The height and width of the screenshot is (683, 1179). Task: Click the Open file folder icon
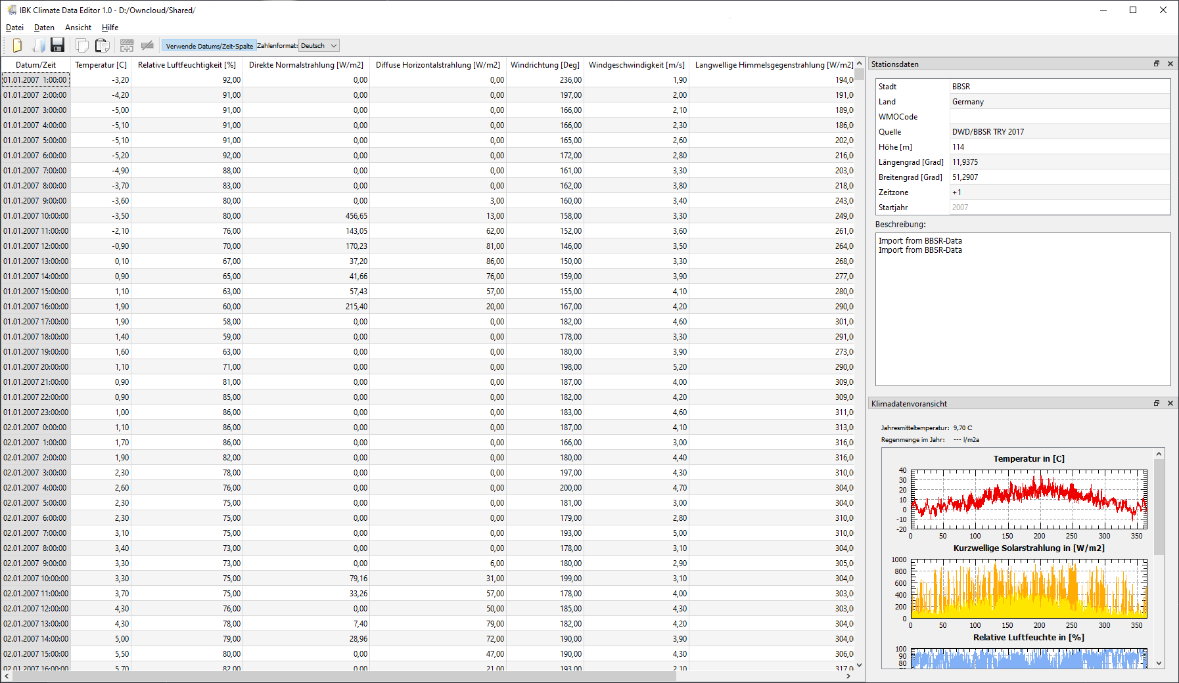pyautogui.click(x=39, y=45)
